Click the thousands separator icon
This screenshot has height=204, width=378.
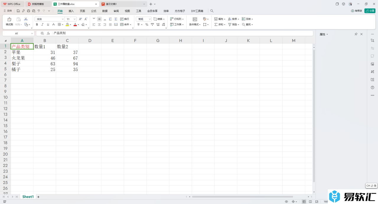152,24
